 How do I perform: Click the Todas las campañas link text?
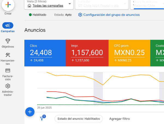(x=48, y=6)
